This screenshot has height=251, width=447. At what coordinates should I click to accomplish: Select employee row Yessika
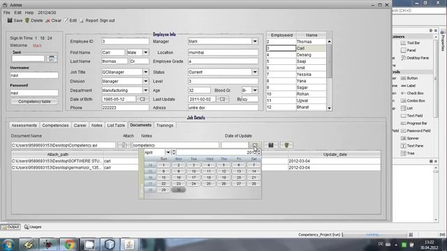point(296,75)
